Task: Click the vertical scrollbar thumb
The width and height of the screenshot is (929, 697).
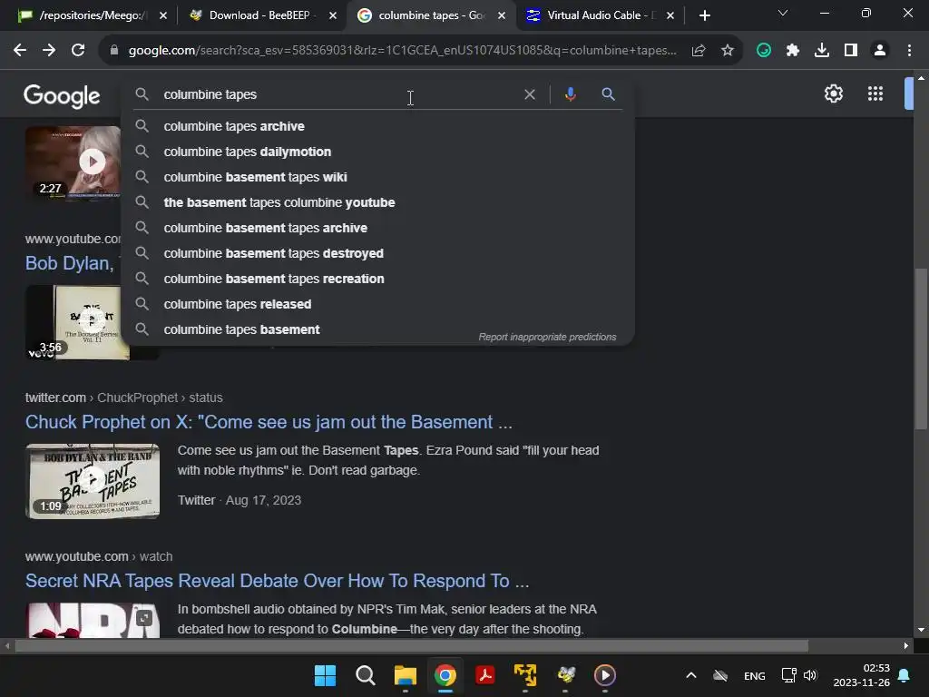Action: tap(920, 348)
